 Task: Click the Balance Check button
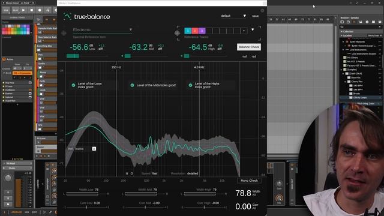point(249,47)
